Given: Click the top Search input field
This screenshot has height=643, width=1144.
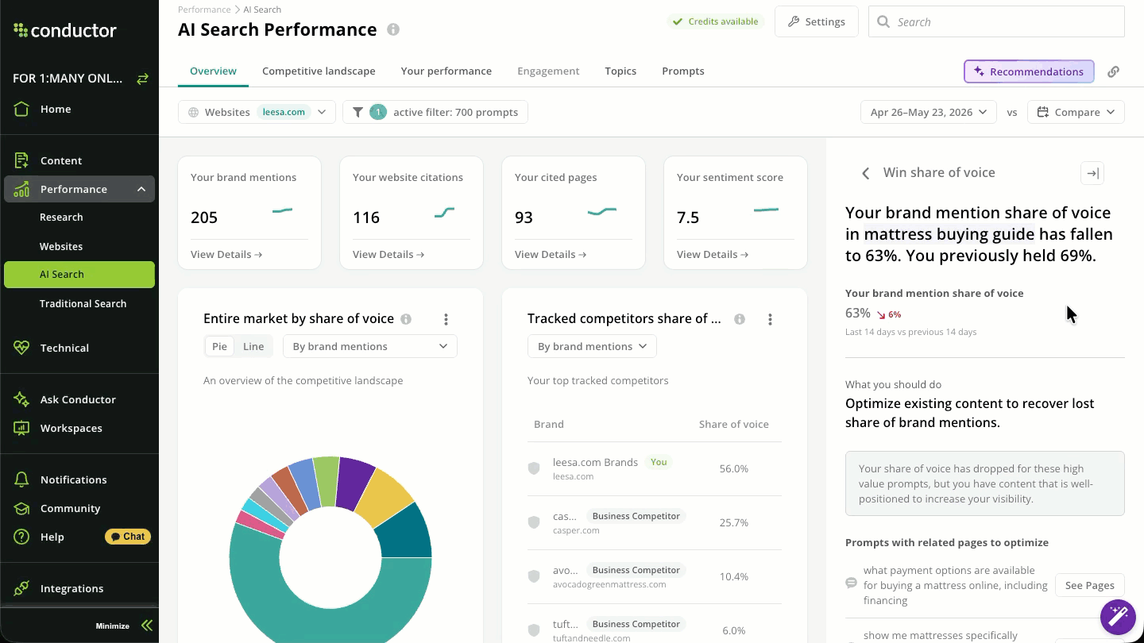Looking at the screenshot, I should 996,22.
